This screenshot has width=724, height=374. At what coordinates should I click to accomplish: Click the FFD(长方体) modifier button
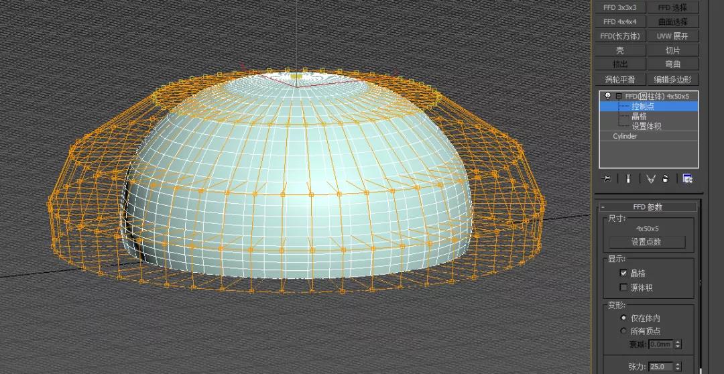pyautogui.click(x=619, y=36)
